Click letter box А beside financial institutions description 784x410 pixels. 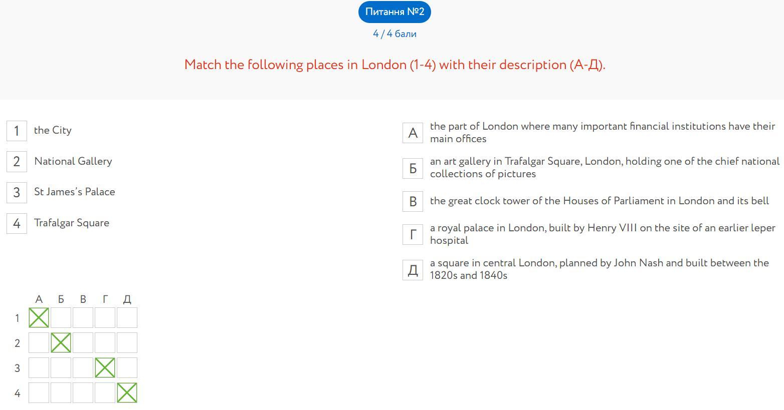point(413,133)
